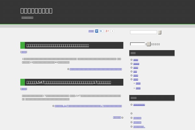This screenshot has width=195, height=130.
Task: Click the blue share icon showing 19
Action: pyautogui.click(x=99, y=31)
